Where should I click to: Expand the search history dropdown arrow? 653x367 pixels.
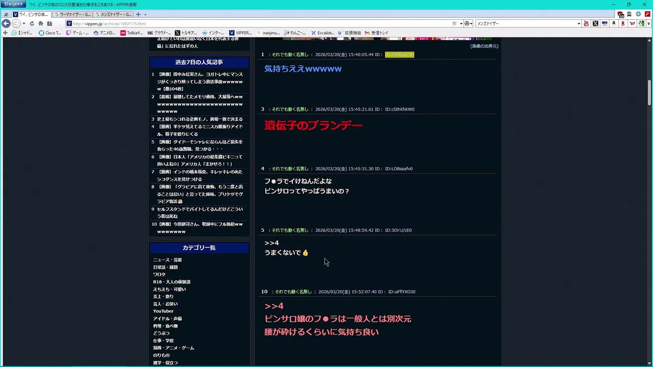(x=579, y=23)
